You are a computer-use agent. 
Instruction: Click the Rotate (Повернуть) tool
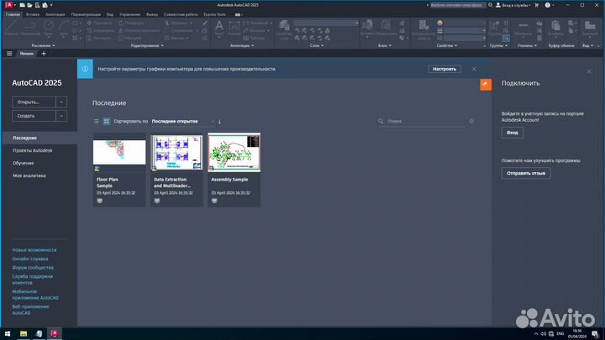pos(131,24)
